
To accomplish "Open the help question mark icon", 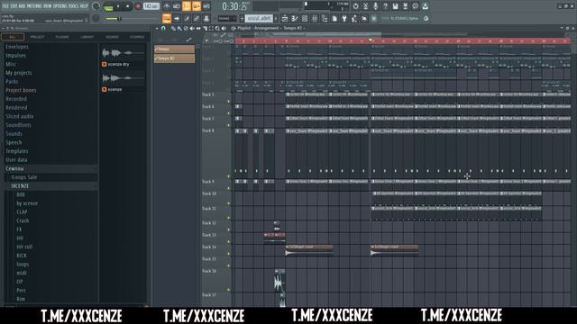I will 385,6.
